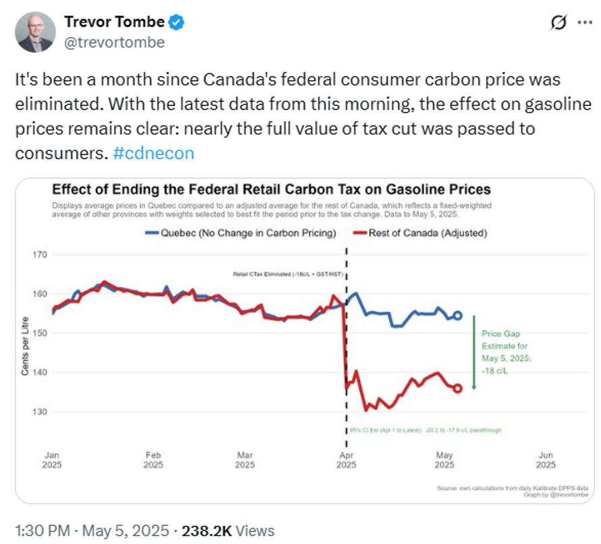Open Trevor Tombe's profile avatar photo
601x544 pixels.
click(x=35, y=32)
